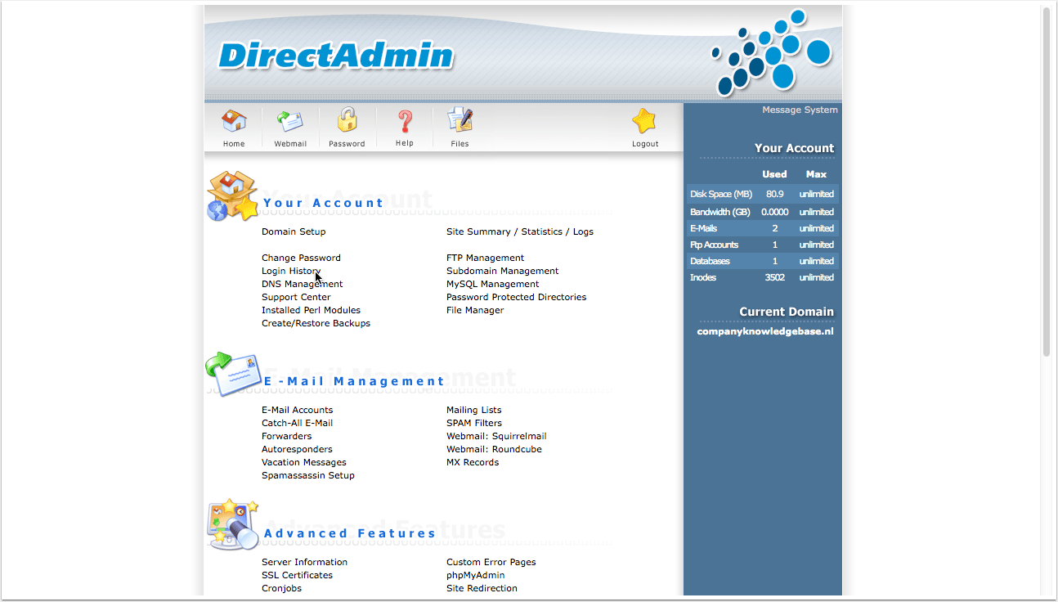View Installed Perl Modules
Viewport: 1058px width, 602px height.
click(311, 310)
